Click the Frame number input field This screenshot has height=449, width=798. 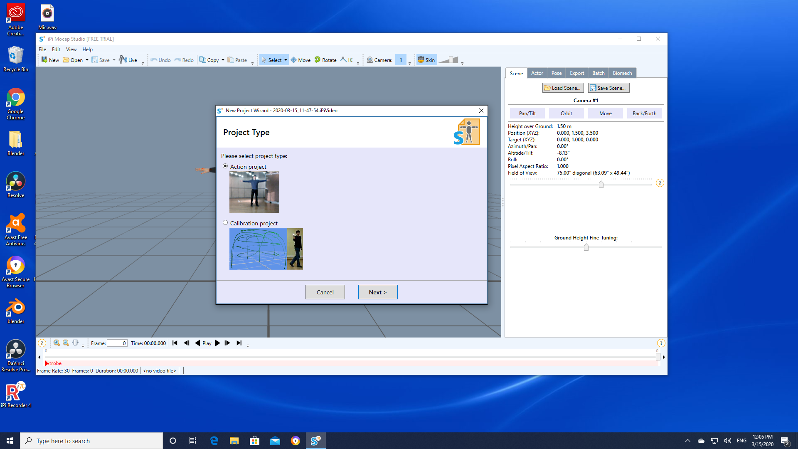117,343
